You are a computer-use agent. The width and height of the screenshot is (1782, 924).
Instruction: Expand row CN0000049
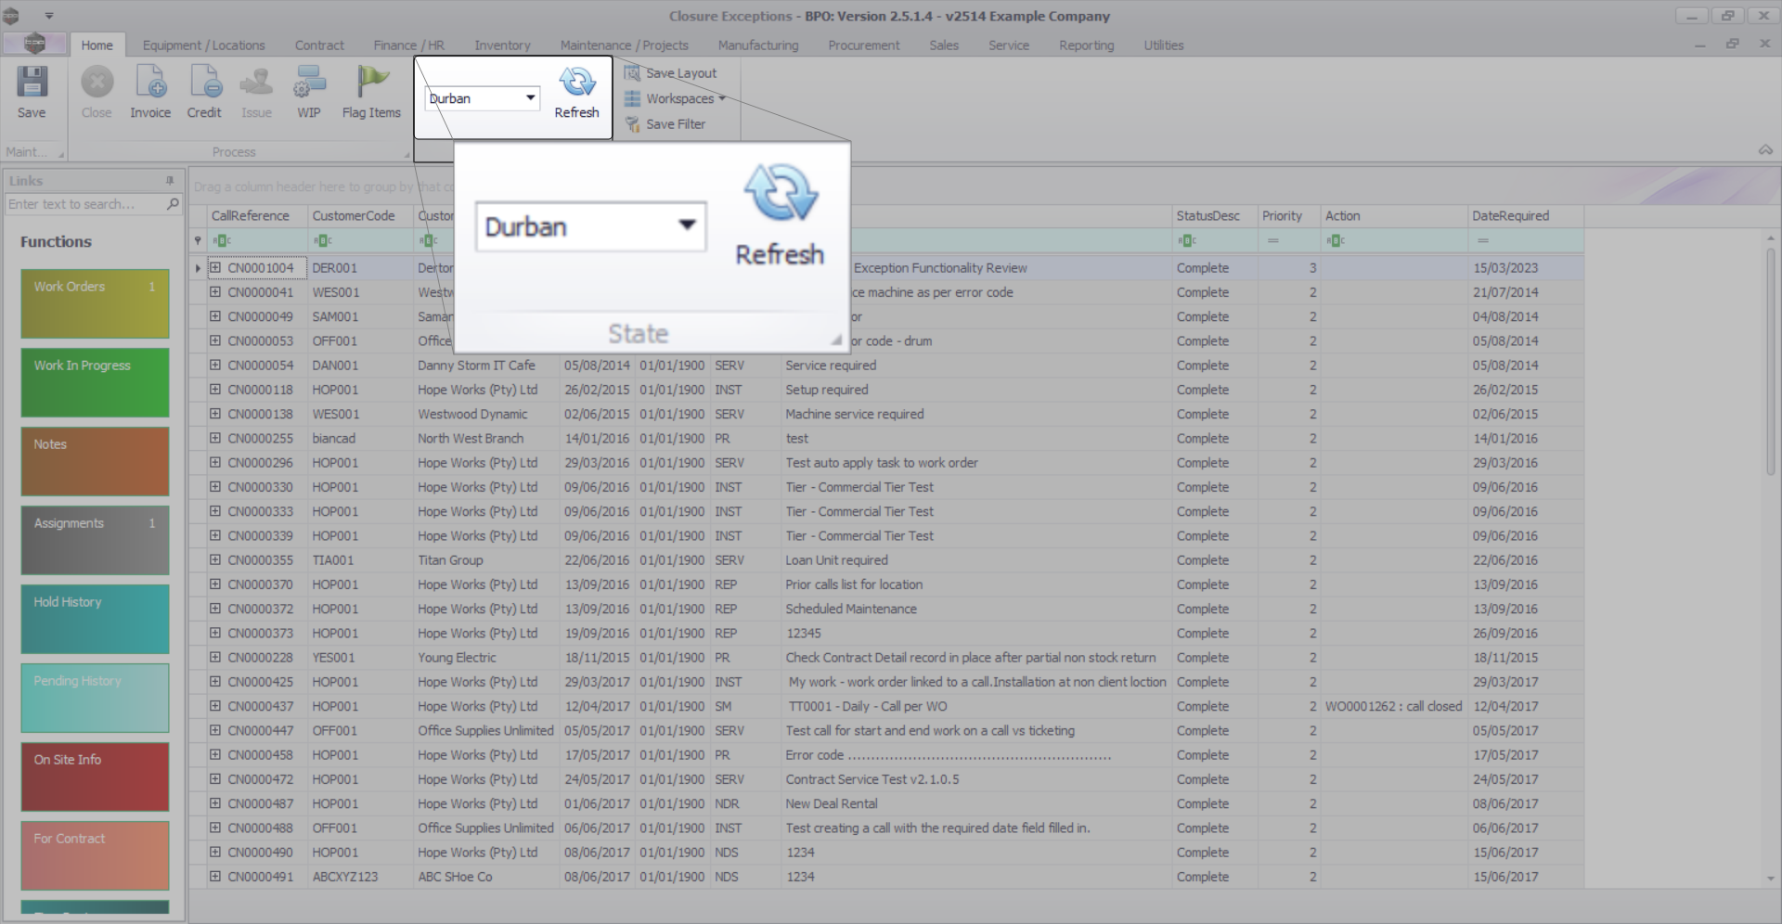point(215,316)
